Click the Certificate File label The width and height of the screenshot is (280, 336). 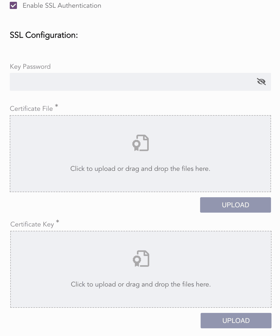31,108
